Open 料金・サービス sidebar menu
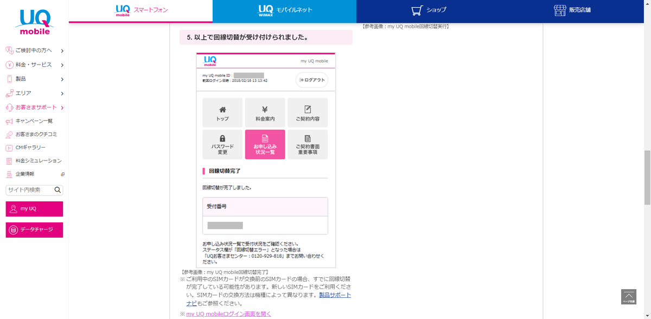This screenshot has height=319, width=651. pos(34,65)
